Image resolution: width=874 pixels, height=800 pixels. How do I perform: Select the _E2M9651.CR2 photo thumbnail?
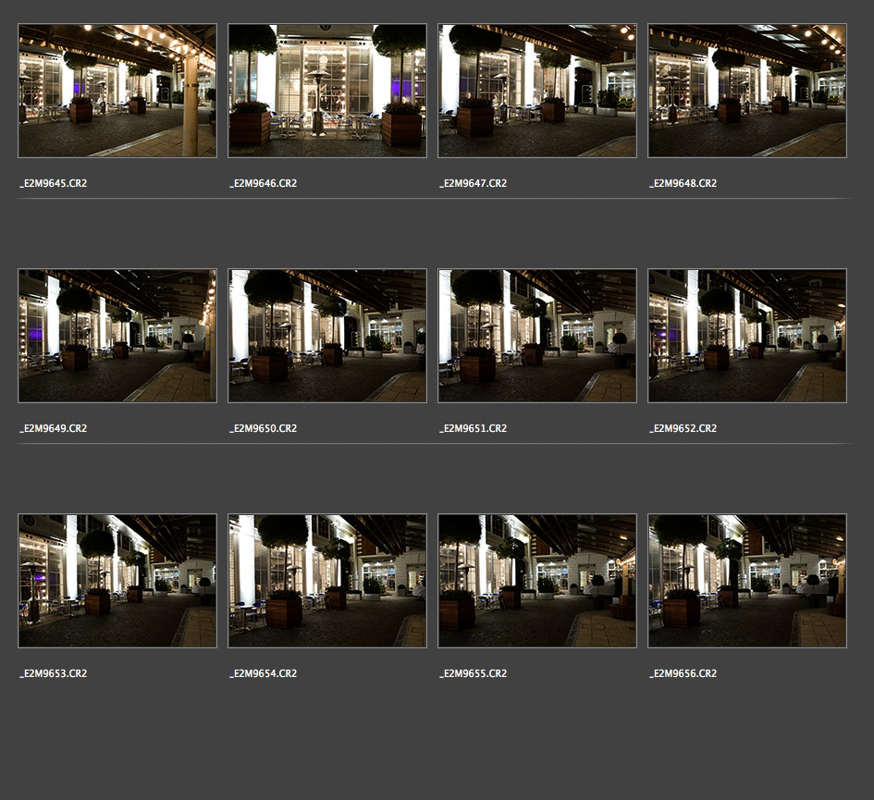click(x=537, y=336)
